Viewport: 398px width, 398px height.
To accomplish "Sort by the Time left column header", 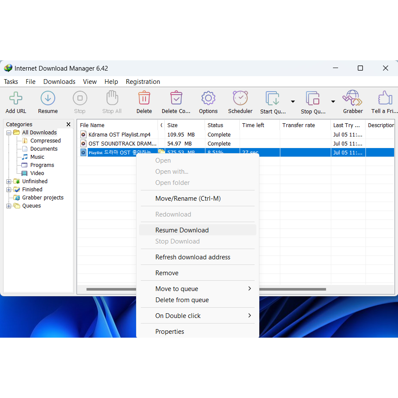I will [260, 125].
